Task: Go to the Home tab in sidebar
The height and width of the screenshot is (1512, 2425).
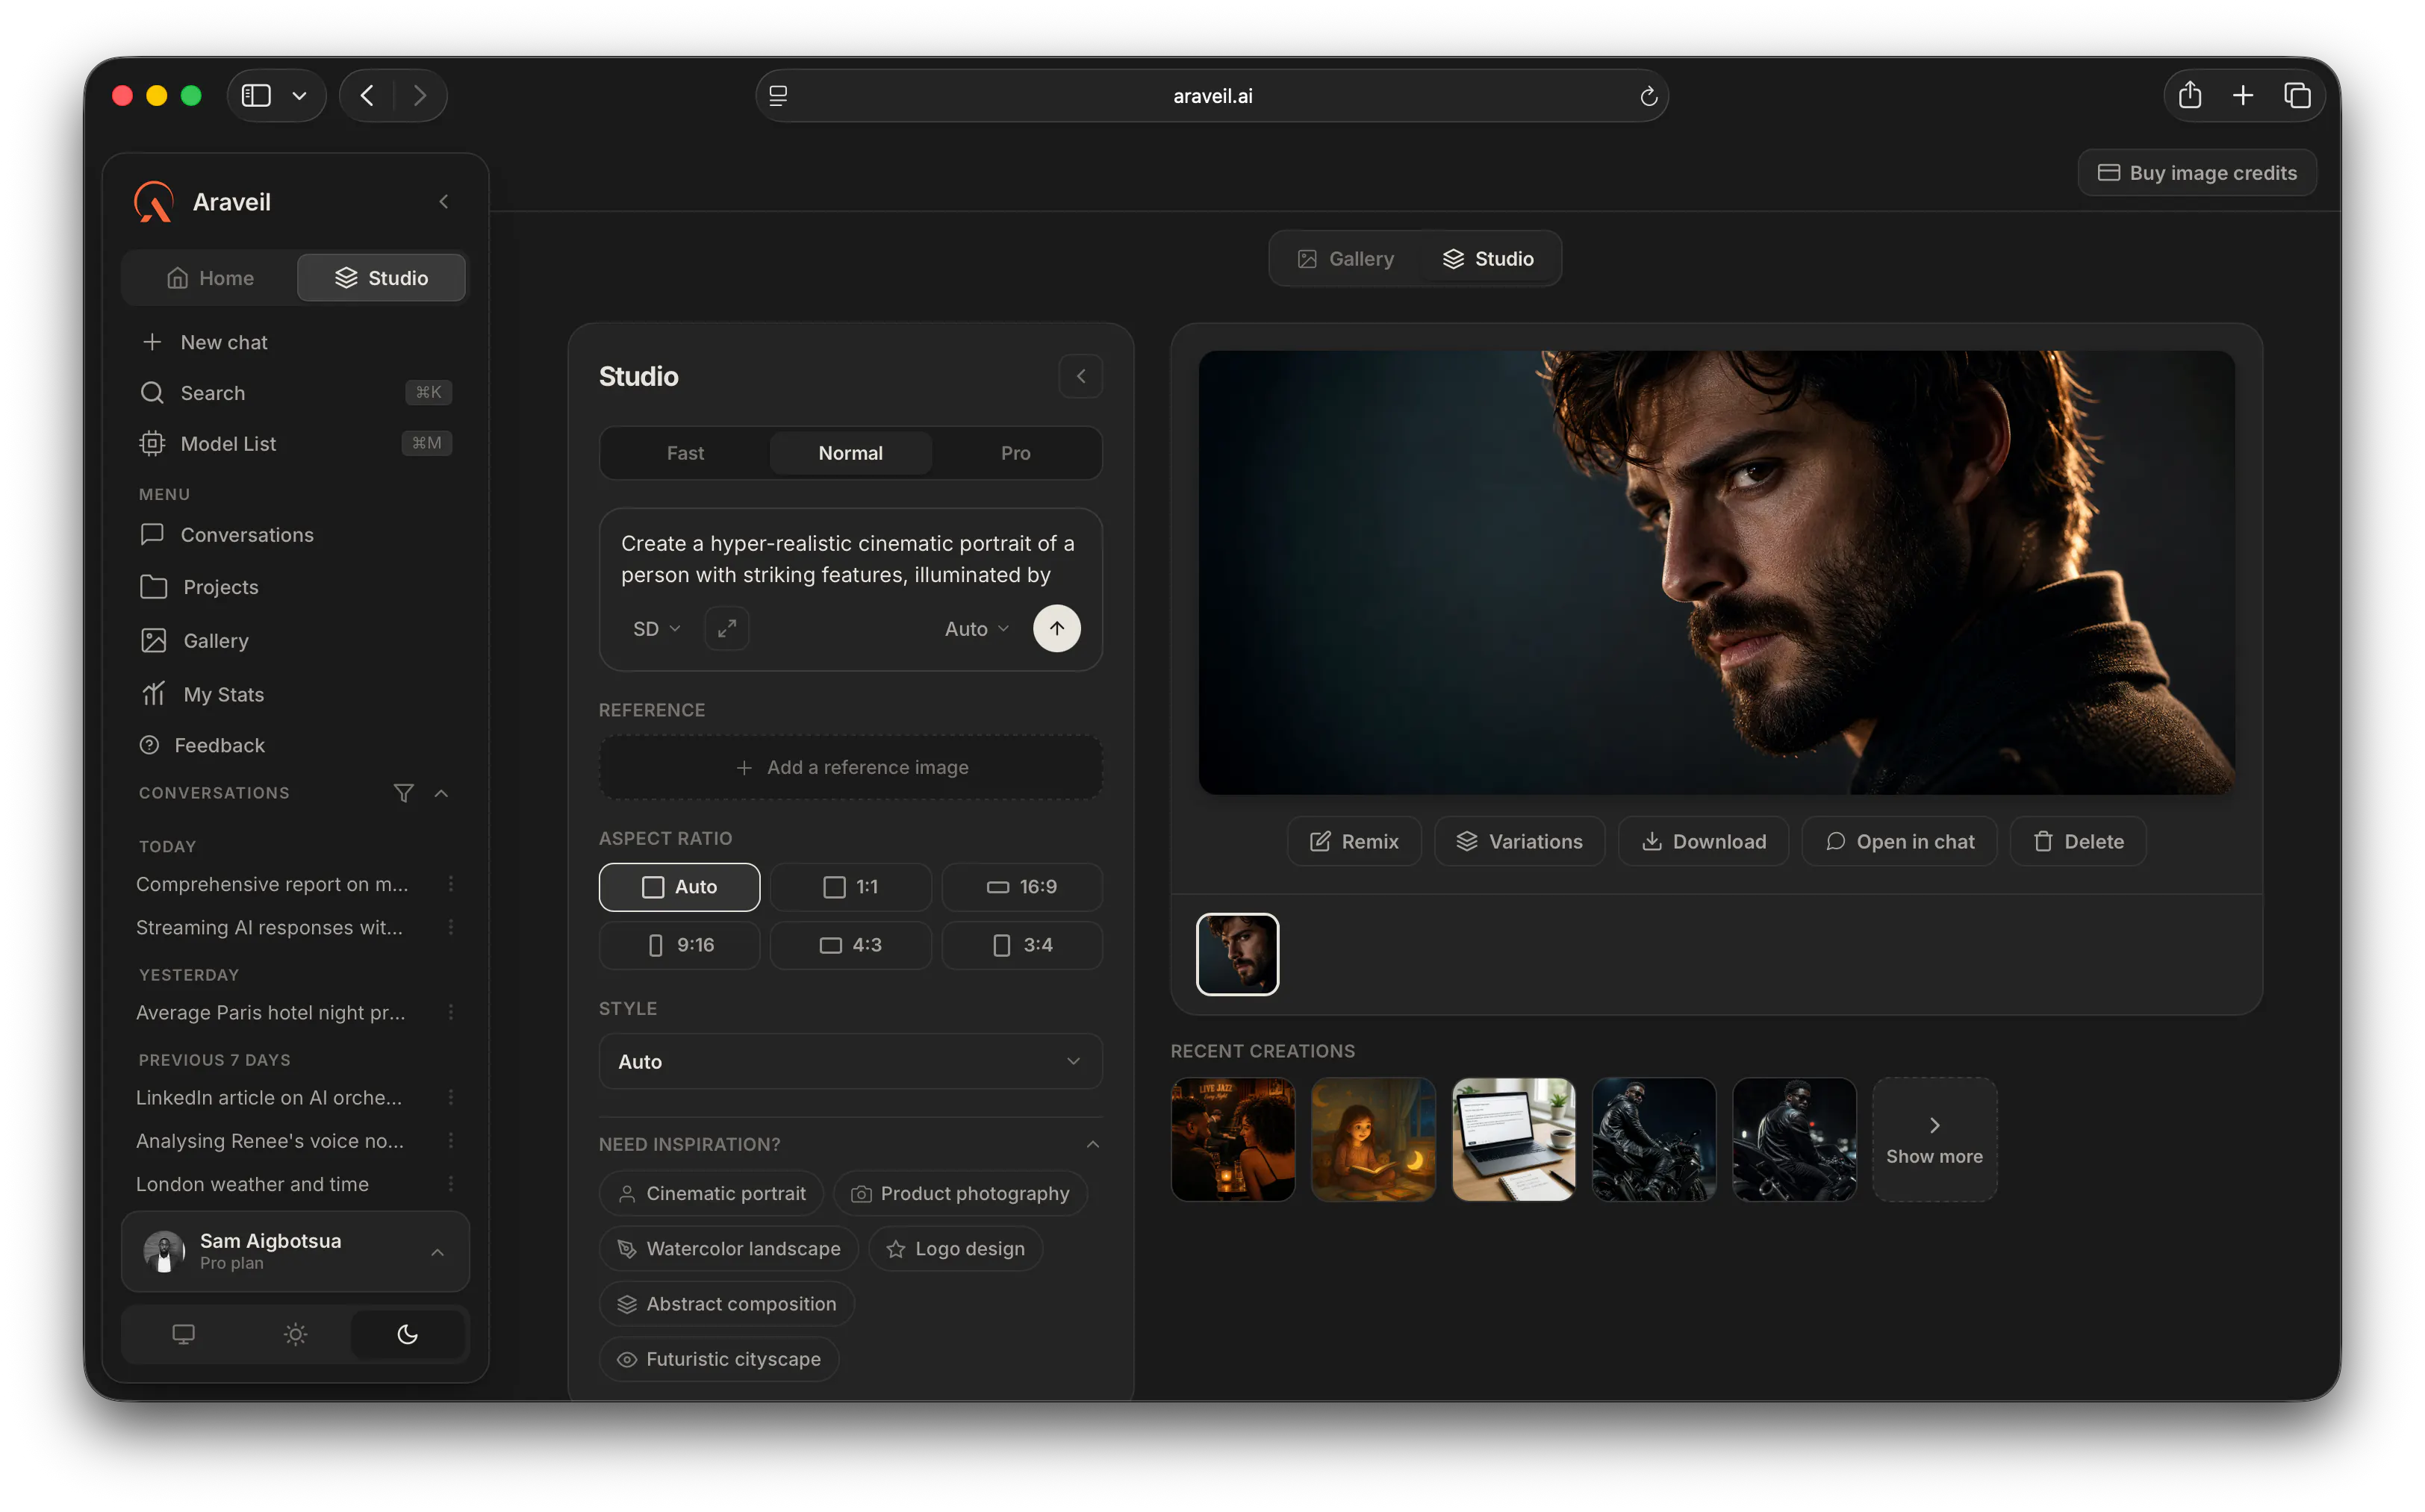Action: point(210,278)
